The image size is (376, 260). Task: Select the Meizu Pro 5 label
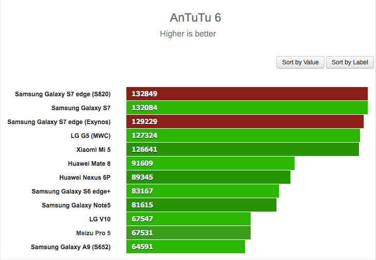click(93, 233)
